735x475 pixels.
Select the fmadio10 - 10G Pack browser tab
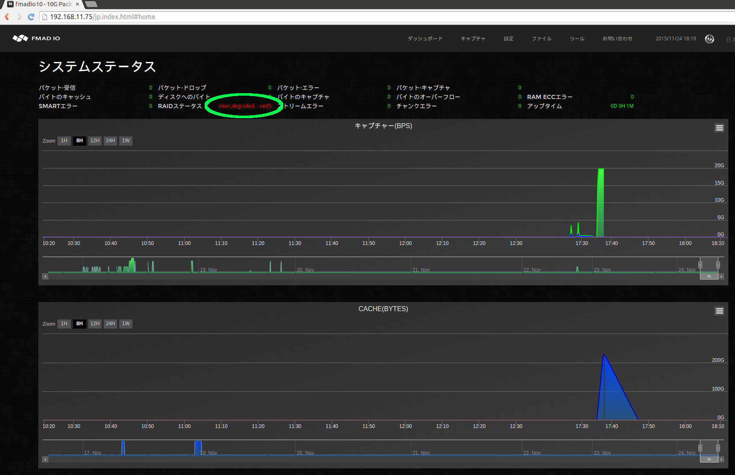[40, 5]
